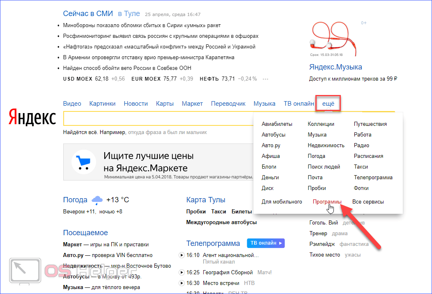Image resolution: width=432 pixels, height=294 pixels.
Task: Open Программы in the services menu
Action: point(327,202)
